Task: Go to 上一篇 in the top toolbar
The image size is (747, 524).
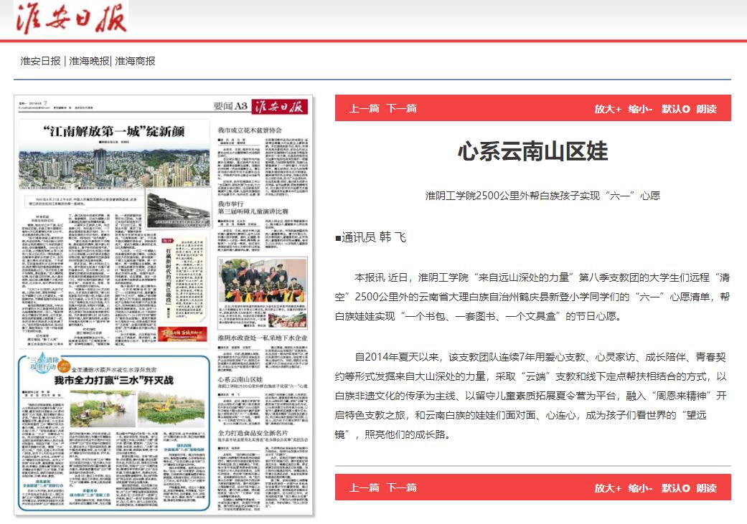Action: pos(364,109)
